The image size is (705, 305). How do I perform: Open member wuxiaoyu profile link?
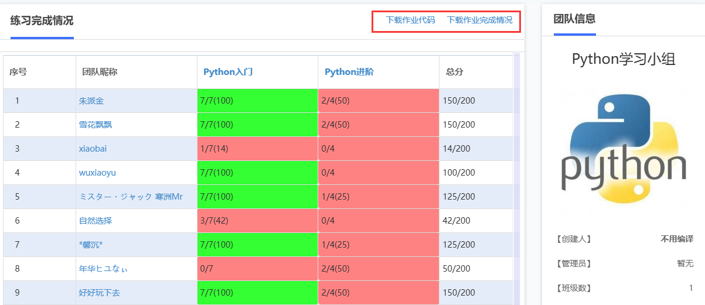pyautogui.click(x=97, y=173)
